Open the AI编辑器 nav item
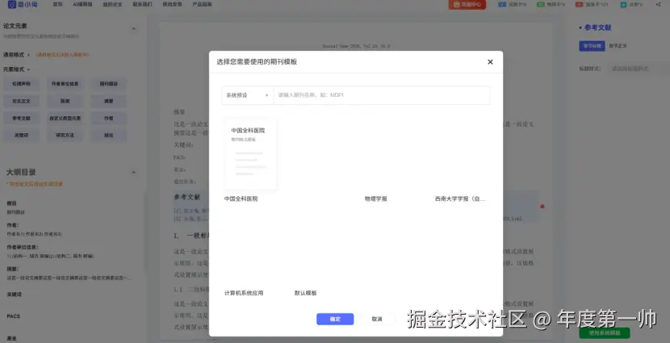 (x=82, y=4)
